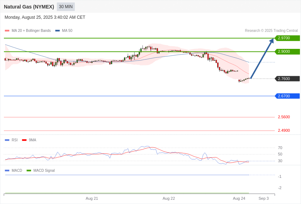The image size is (301, 204).
Task: Click the MACD Signal legend label
Action: 44,170
